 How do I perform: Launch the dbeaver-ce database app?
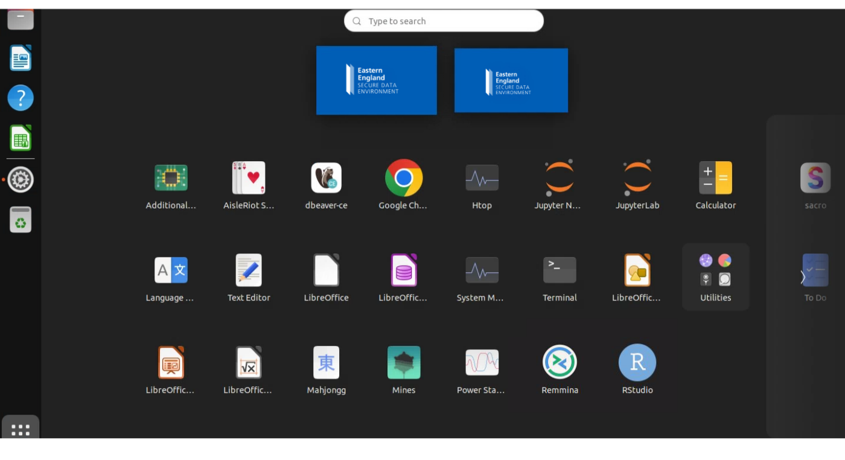[326, 179]
